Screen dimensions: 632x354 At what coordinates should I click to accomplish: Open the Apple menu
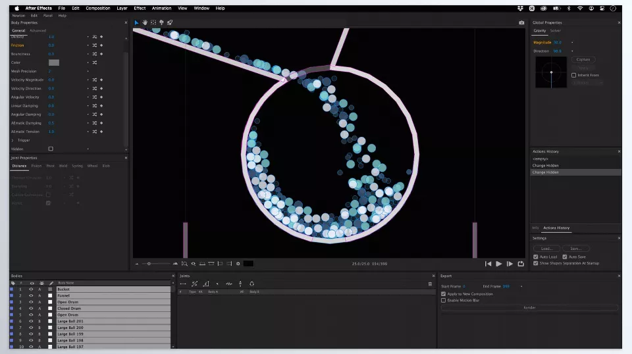point(16,8)
